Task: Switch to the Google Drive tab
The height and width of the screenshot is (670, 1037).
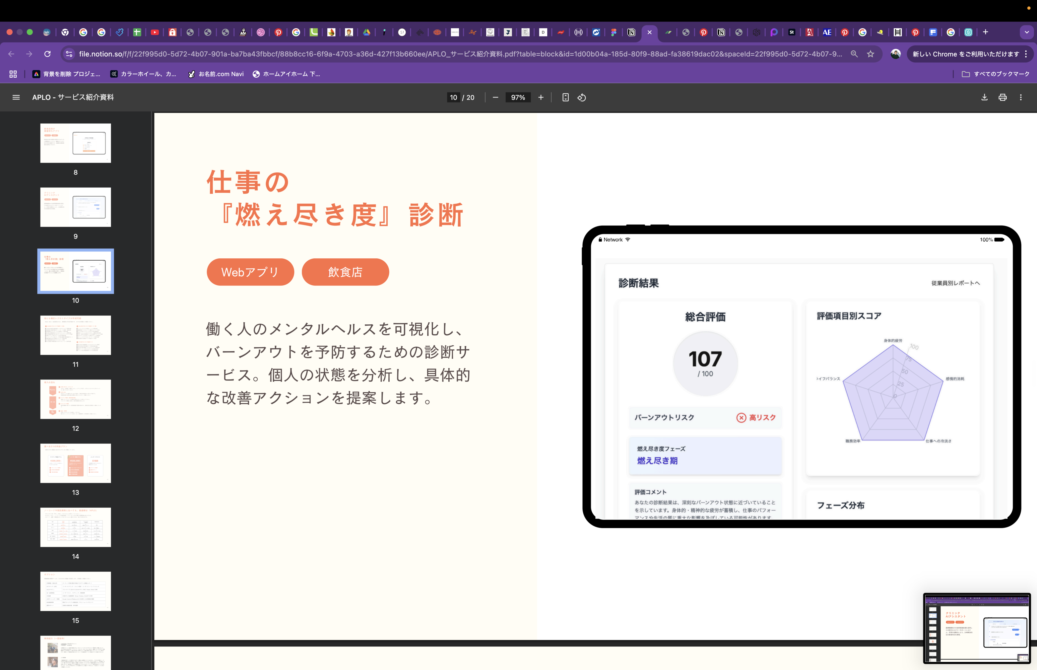Action: 367,32
